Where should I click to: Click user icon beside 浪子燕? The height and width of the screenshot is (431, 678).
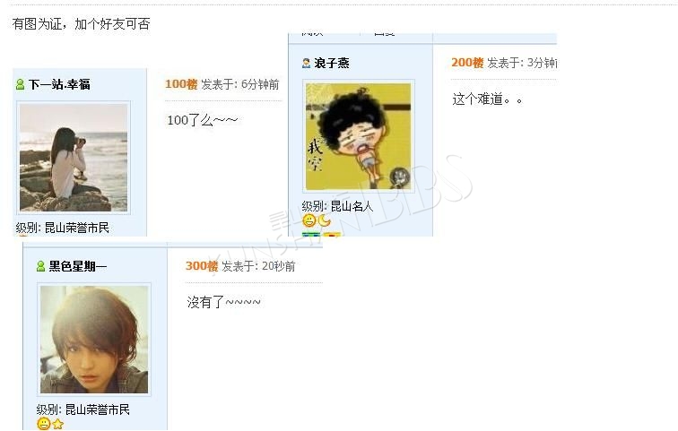(306, 63)
